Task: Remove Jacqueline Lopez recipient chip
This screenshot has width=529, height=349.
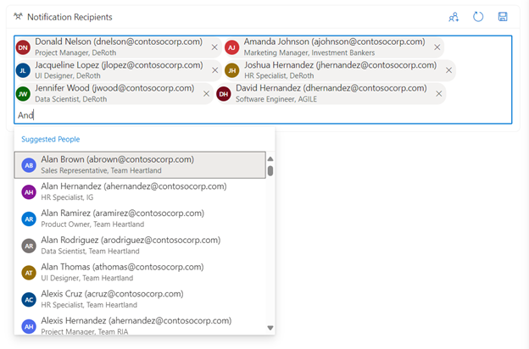Action: click(x=214, y=70)
